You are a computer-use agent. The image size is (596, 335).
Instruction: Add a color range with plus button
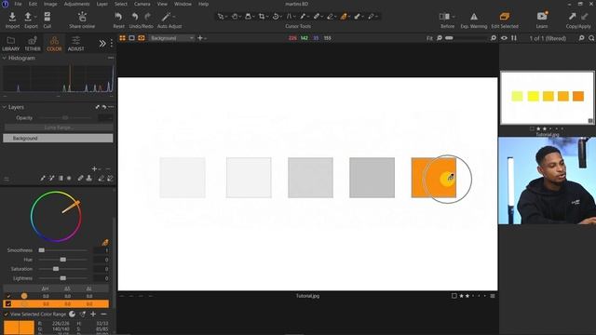(93, 315)
